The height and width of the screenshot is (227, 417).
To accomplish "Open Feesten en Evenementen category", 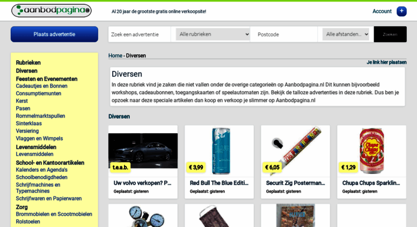I will [47, 79].
